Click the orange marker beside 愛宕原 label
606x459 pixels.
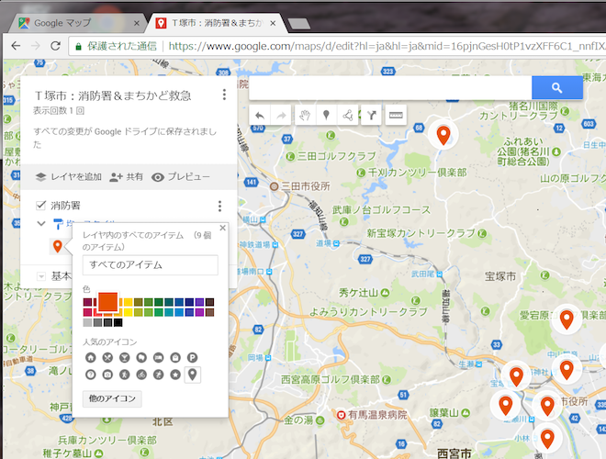tap(567, 319)
